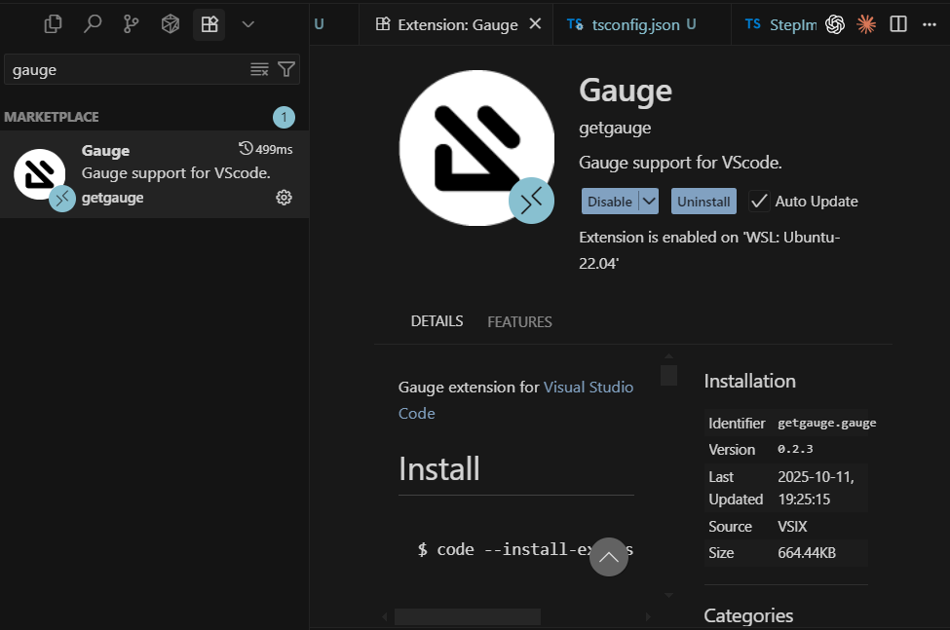Screen dimensions: 950x630
Task: Expand the Activity Bar overflow chevron
Action: click(x=247, y=23)
